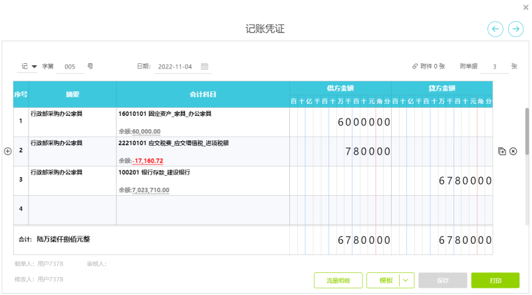Click the 流量明细 button

pos(338,280)
